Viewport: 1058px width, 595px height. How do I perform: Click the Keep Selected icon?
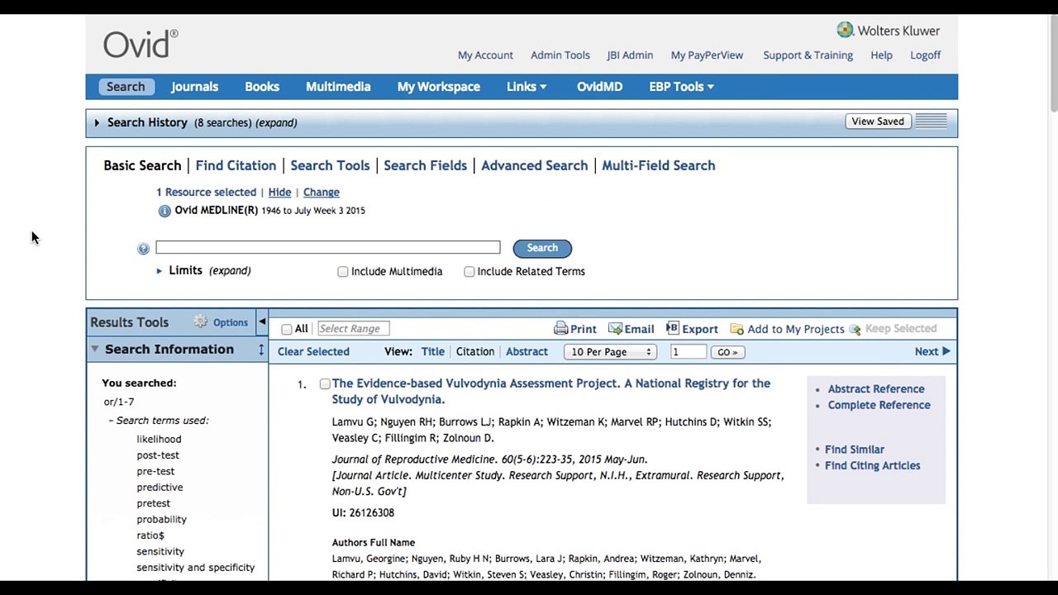coord(855,329)
